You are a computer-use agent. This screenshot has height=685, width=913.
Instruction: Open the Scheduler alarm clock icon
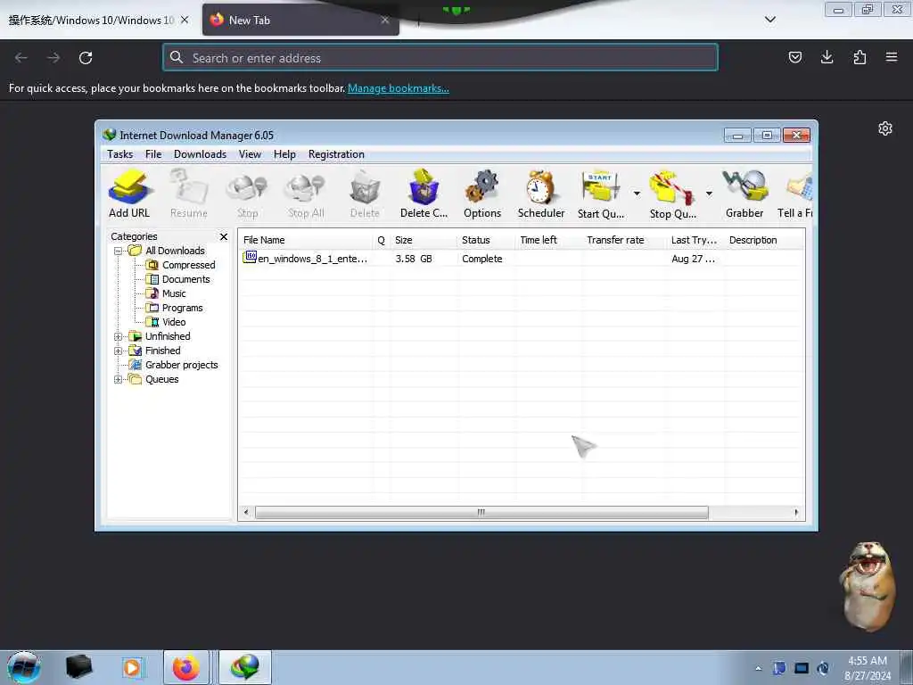coord(541,194)
